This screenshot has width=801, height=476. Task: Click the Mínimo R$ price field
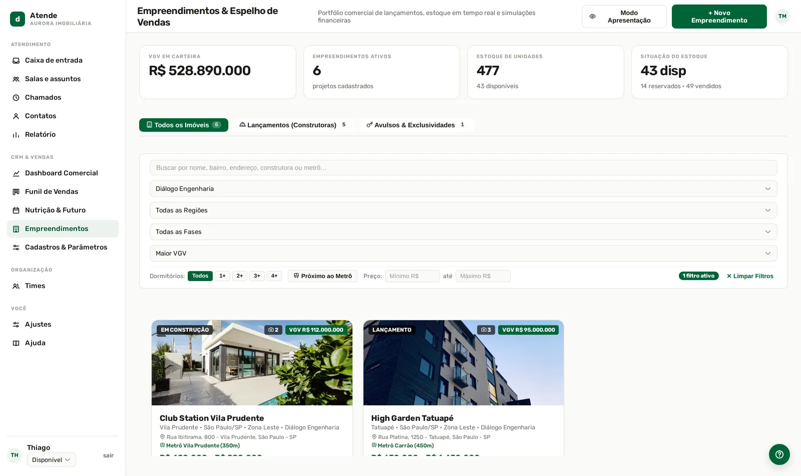pos(413,276)
